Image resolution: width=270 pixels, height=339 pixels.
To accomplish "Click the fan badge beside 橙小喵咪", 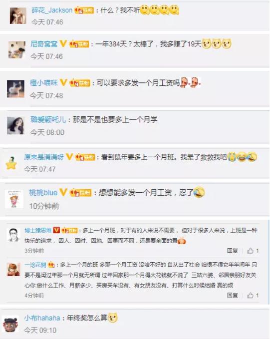I will click(x=80, y=83).
